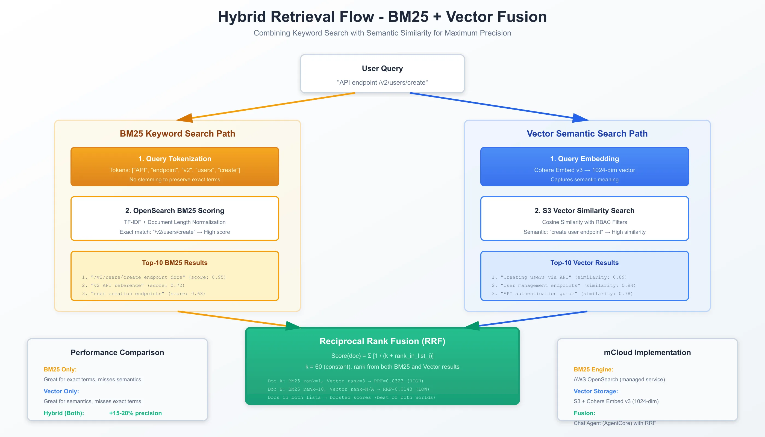This screenshot has width=765, height=437.
Task: Click the 'Vector Semantic Search Path' heading
Action: coord(587,134)
